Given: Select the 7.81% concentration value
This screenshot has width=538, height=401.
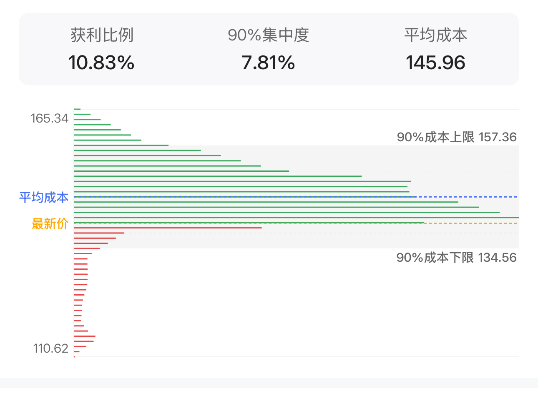Looking at the screenshot, I should point(268,63).
